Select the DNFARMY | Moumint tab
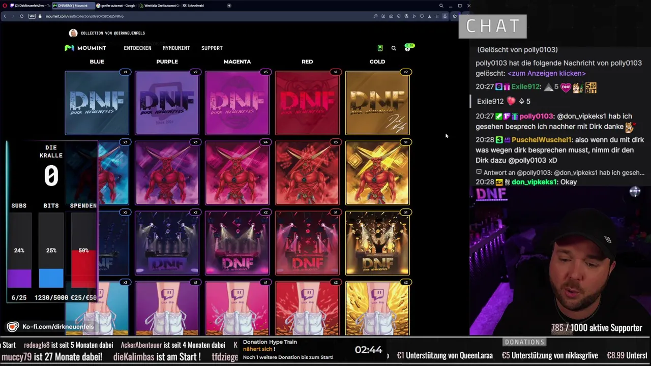 [x=72, y=6]
